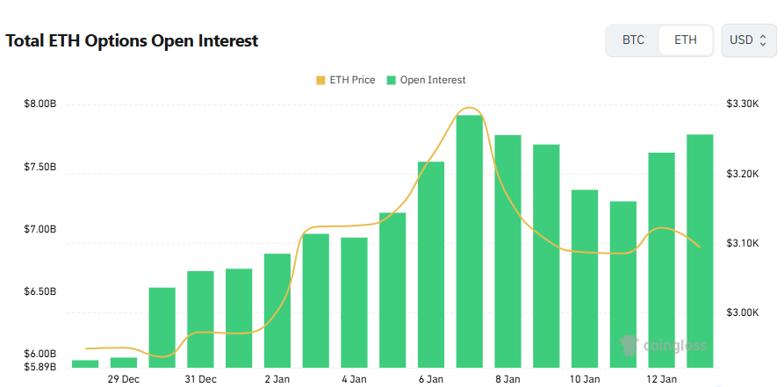Click the 31 Dec green bar
This screenshot has height=387, width=784.
click(200, 318)
